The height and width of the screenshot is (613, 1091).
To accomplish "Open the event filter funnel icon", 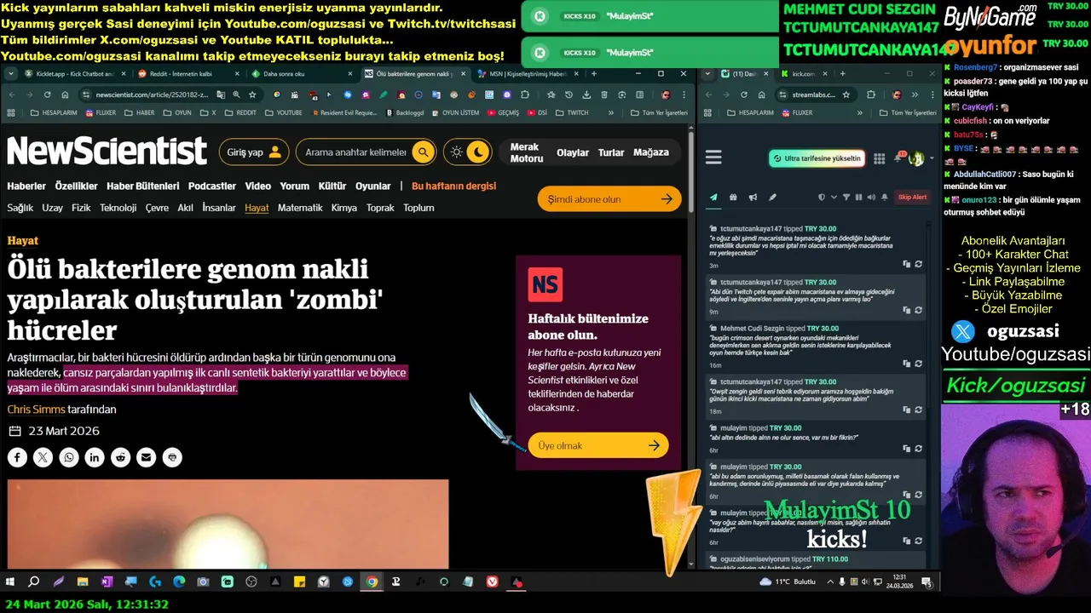I will 846,198.
